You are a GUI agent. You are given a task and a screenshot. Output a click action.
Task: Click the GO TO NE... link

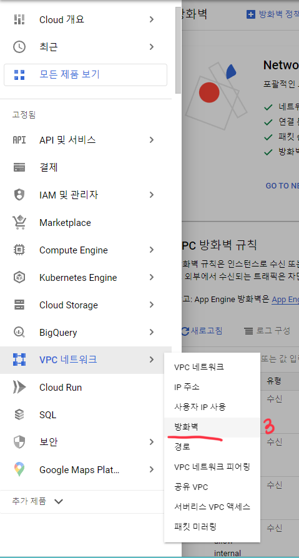click(282, 186)
